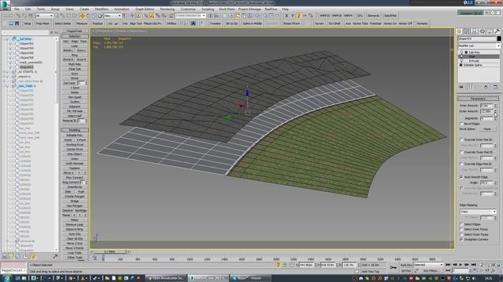
Task: Restrict transform to Y axis
Action: tap(292, 16)
